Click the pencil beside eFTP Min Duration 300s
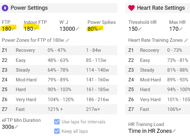This screenshot has height=136, width=190. tap(16, 127)
